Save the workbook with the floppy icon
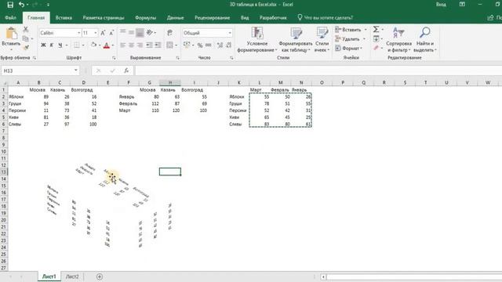The height and width of the screenshot is (282, 502). [x=10, y=5]
